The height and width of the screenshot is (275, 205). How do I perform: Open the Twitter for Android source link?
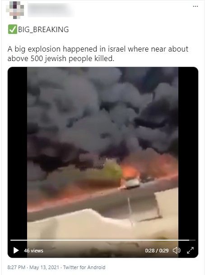pos(84,267)
